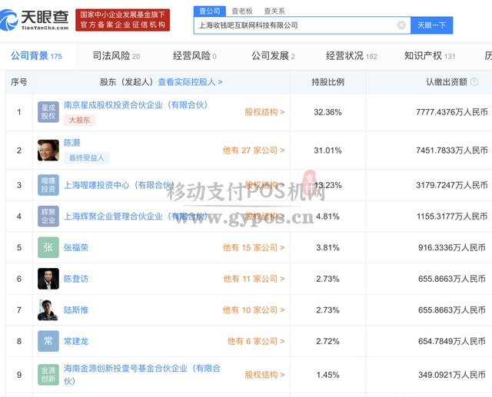Viewport: 492px width, 397px height.
Task: Open 上海辉聚企业管理合伙企业 link
Action: point(135,217)
